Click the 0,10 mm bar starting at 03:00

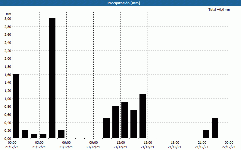click(43, 136)
